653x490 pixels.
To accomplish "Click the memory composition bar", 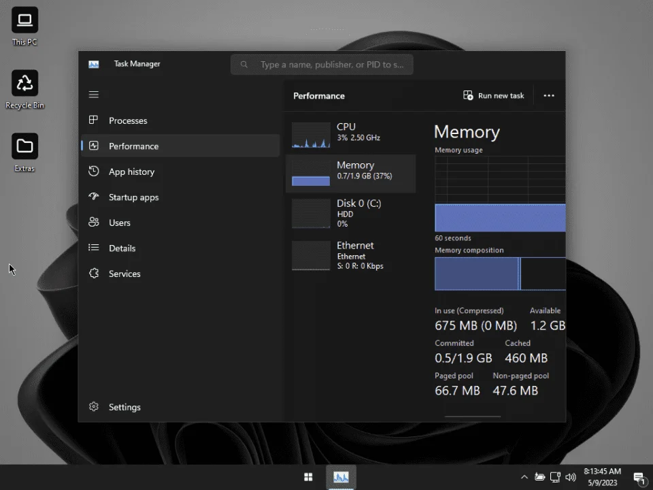I will tap(500, 274).
